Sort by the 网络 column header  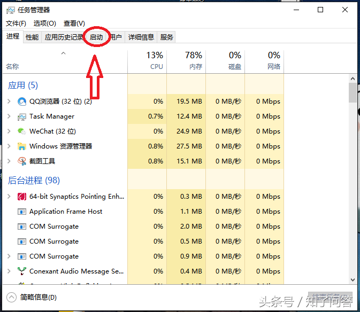(264, 61)
